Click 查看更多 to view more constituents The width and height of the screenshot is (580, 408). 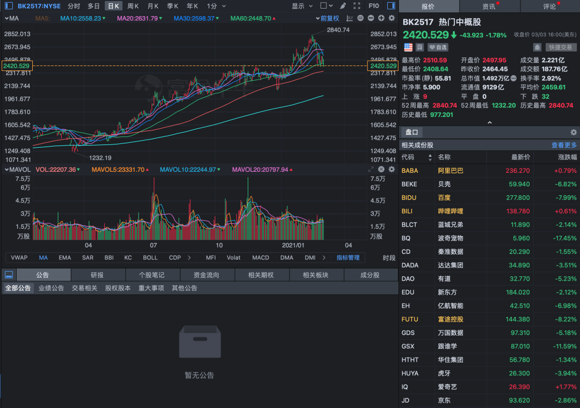(564, 145)
